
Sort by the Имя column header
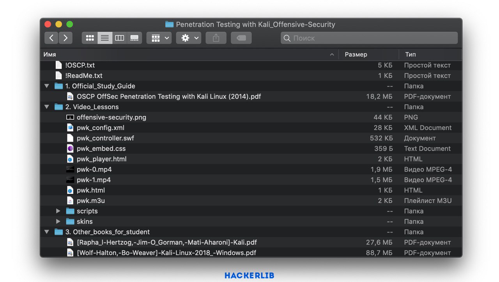189,55
